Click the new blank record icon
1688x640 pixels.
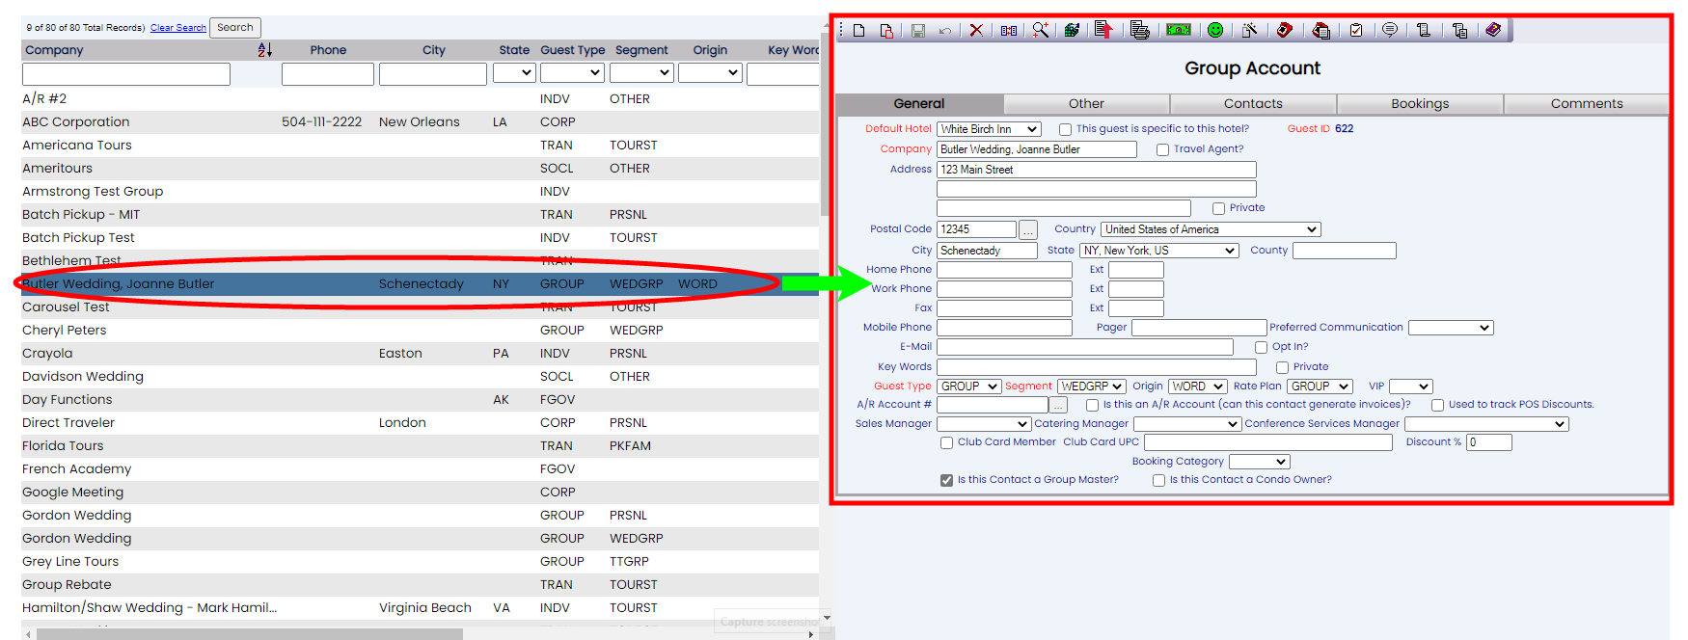[x=858, y=31]
